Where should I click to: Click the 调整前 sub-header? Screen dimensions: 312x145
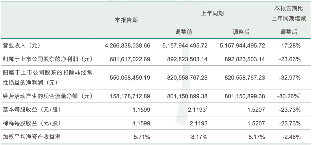point(184,32)
